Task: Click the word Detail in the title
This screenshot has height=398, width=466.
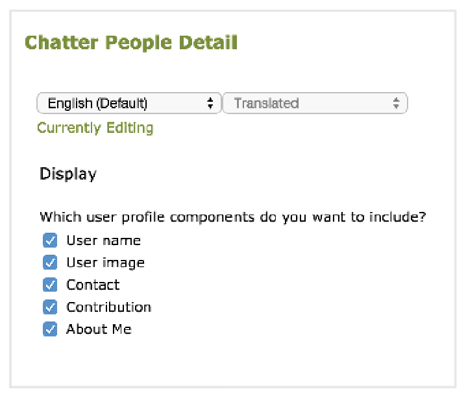Action: coord(208,43)
